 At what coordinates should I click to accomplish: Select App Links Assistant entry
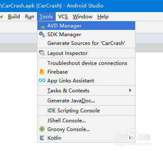point(86,81)
